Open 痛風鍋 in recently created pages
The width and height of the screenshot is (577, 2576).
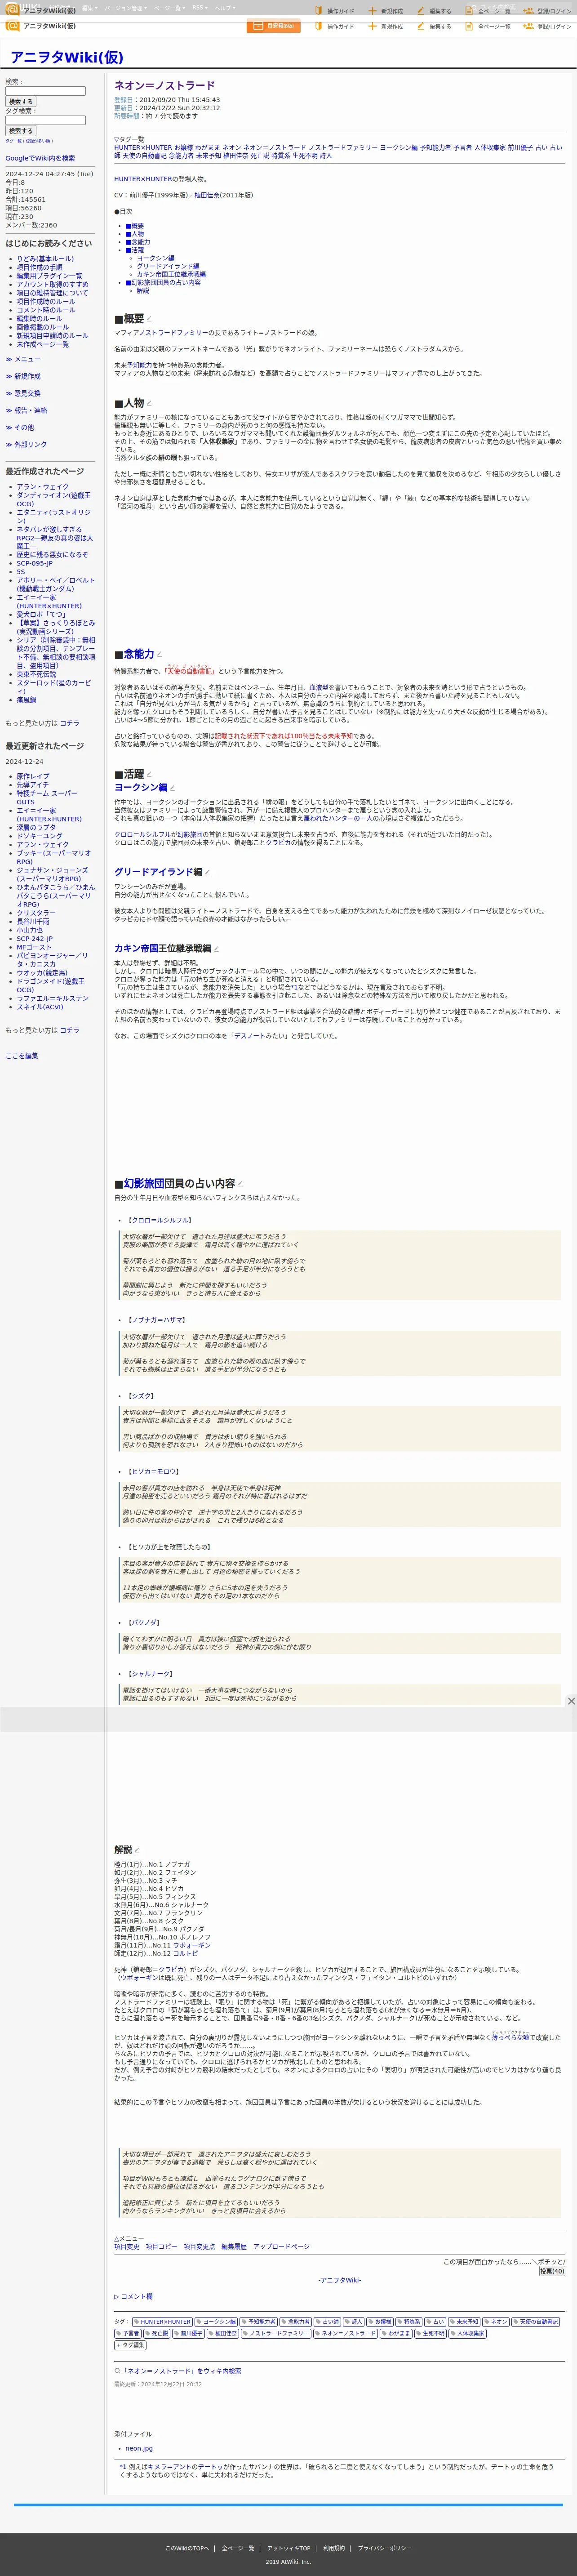click(x=26, y=700)
